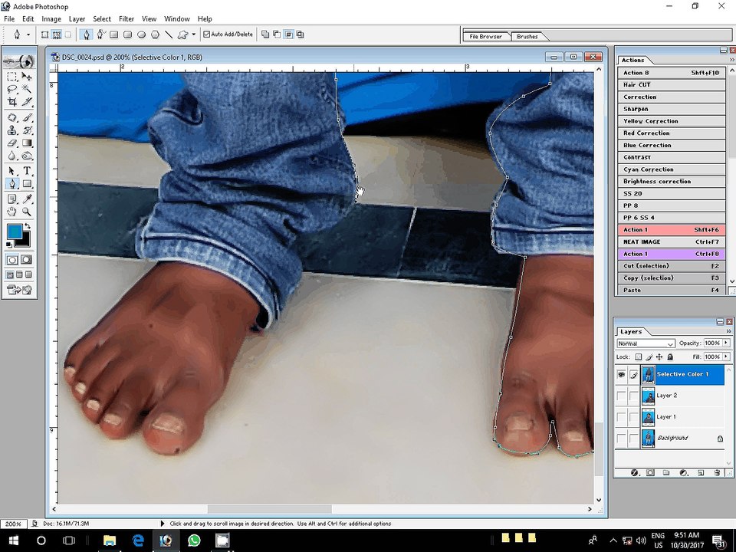Select the Type tool
Image resolution: width=736 pixels, height=552 pixels.
pos(27,171)
